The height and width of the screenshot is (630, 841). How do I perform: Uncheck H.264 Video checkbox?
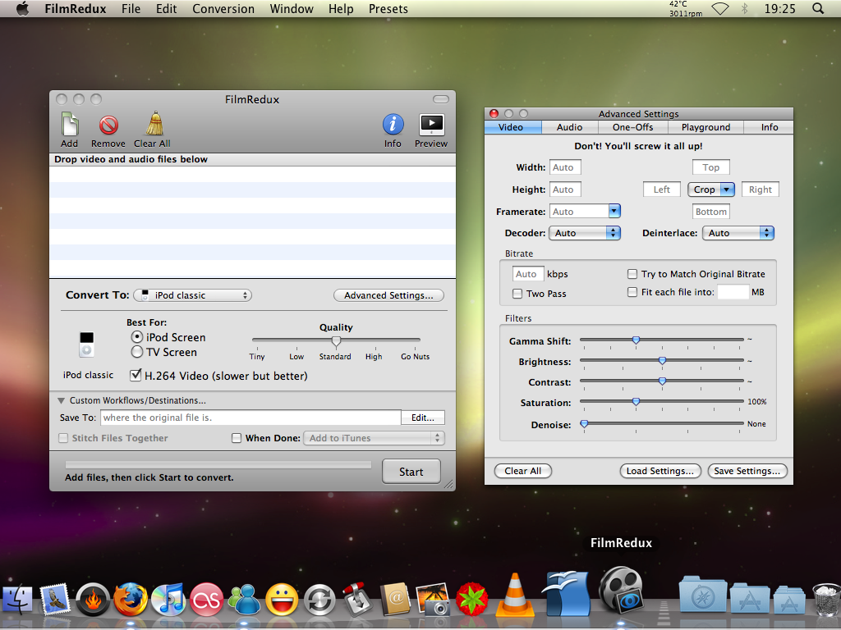coord(136,376)
